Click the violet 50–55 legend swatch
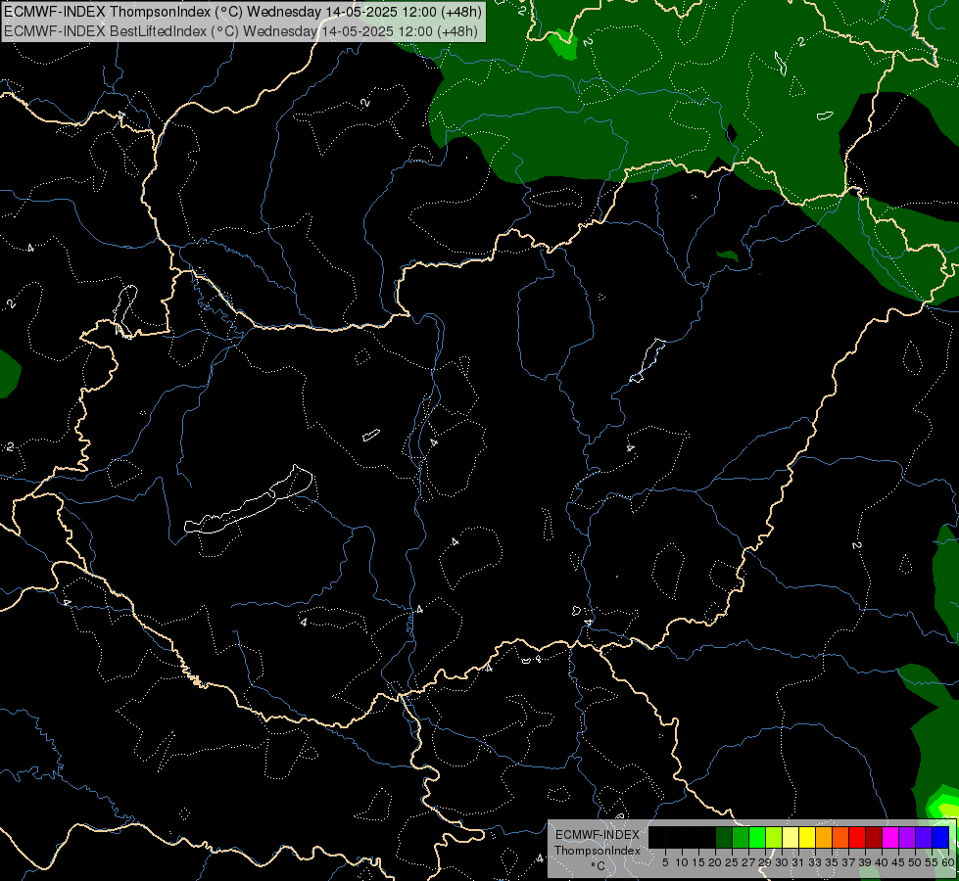This screenshot has width=959, height=881. tap(924, 837)
